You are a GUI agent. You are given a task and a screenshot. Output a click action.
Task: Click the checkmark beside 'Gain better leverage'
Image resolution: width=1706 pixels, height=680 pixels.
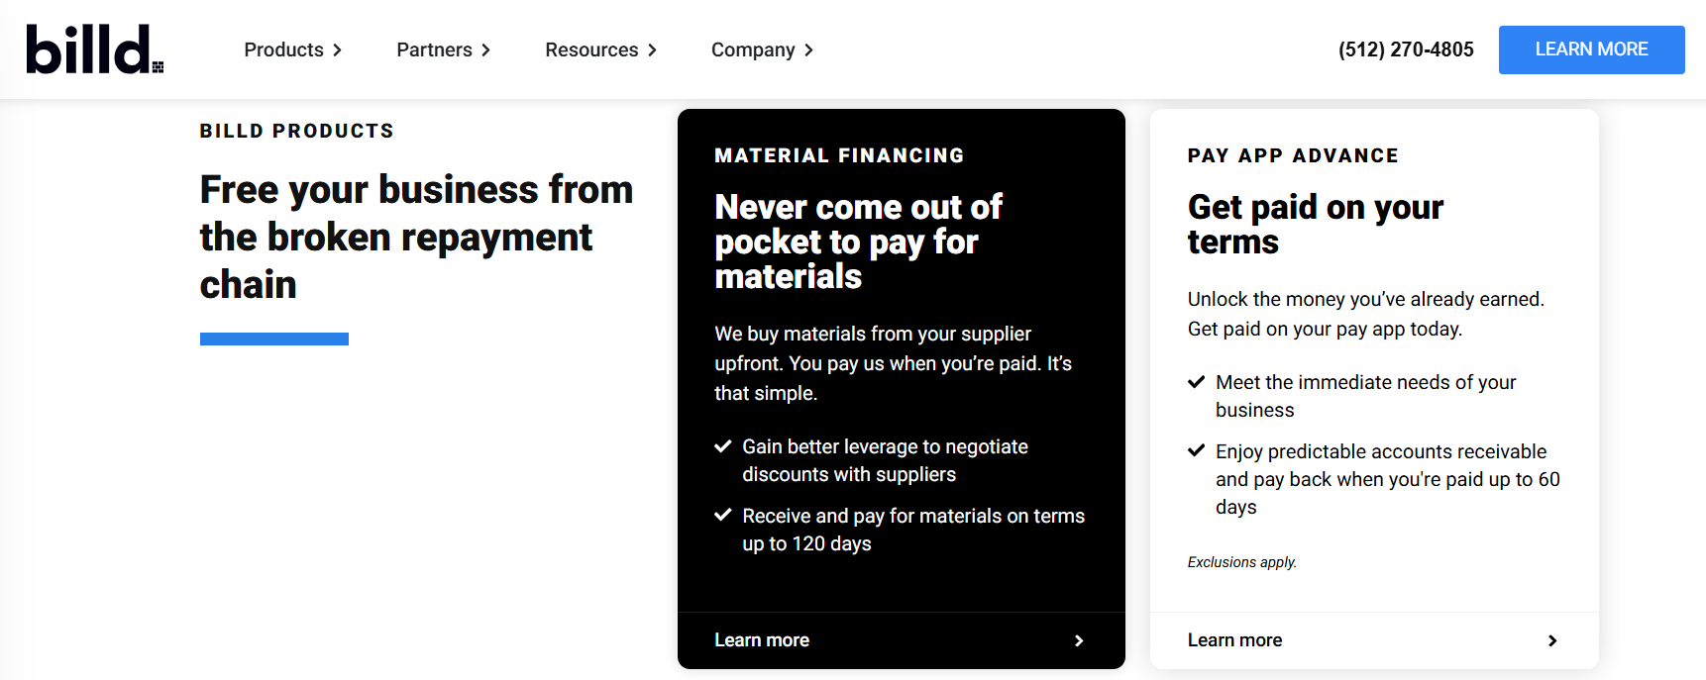pyautogui.click(x=723, y=446)
